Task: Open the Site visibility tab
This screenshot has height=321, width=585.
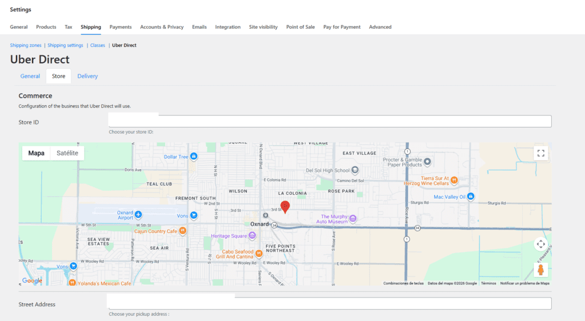Action: (x=263, y=27)
